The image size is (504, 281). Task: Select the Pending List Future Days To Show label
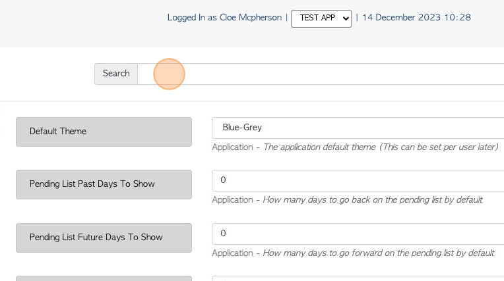tap(104, 238)
